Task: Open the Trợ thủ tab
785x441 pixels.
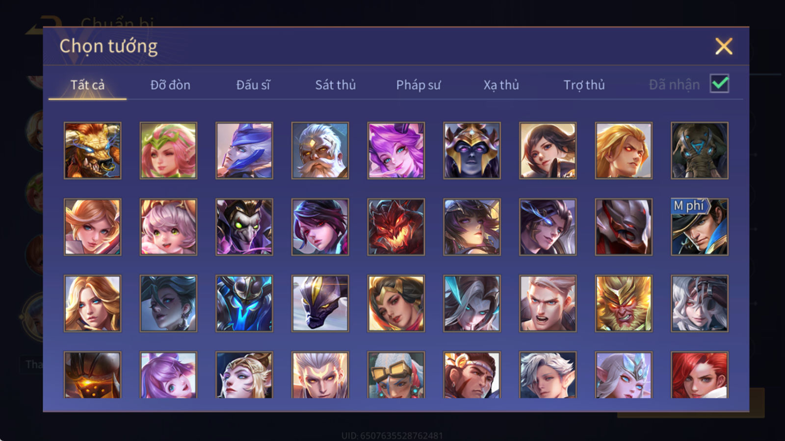Action: pos(584,85)
